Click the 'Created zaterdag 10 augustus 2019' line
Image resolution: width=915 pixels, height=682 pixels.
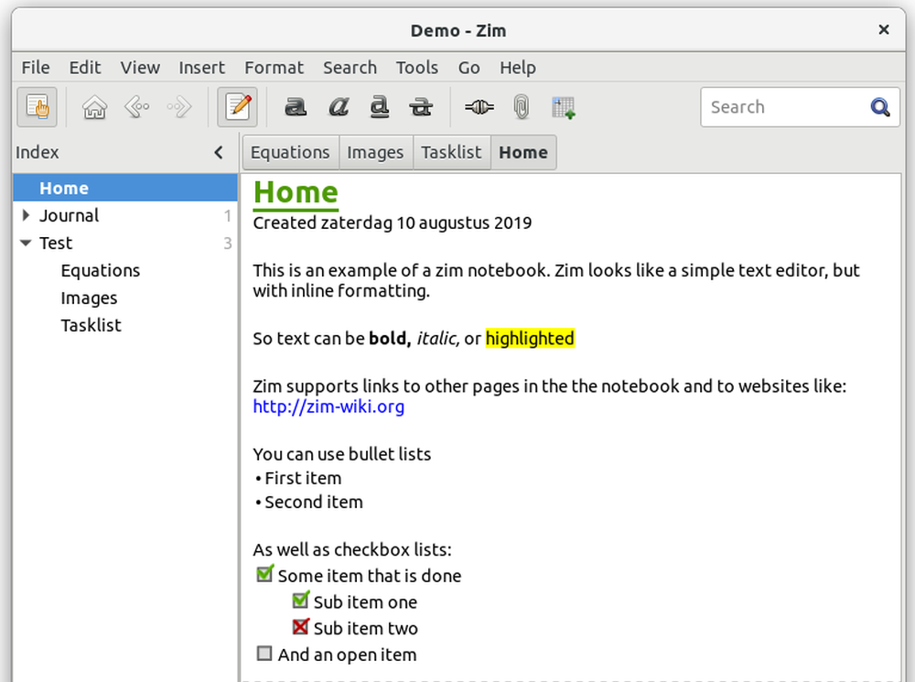point(393,222)
